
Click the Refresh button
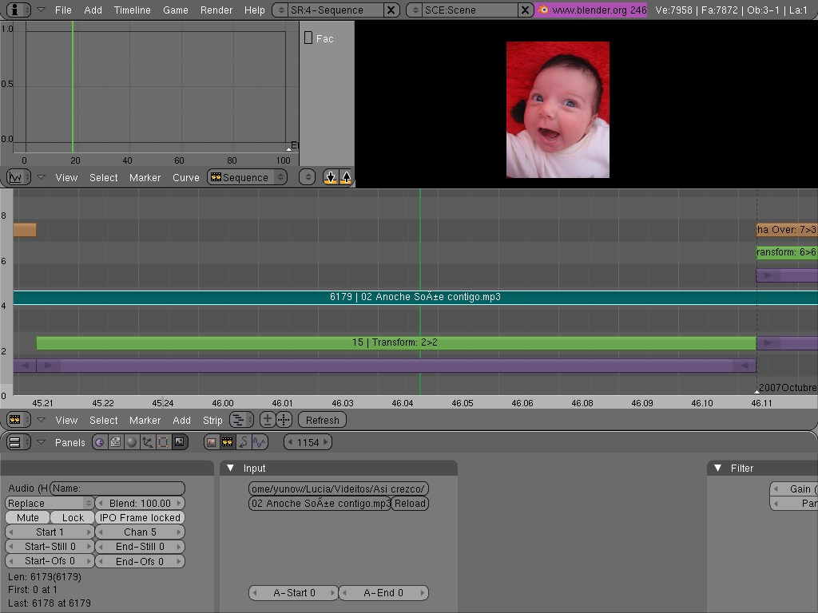pos(322,420)
